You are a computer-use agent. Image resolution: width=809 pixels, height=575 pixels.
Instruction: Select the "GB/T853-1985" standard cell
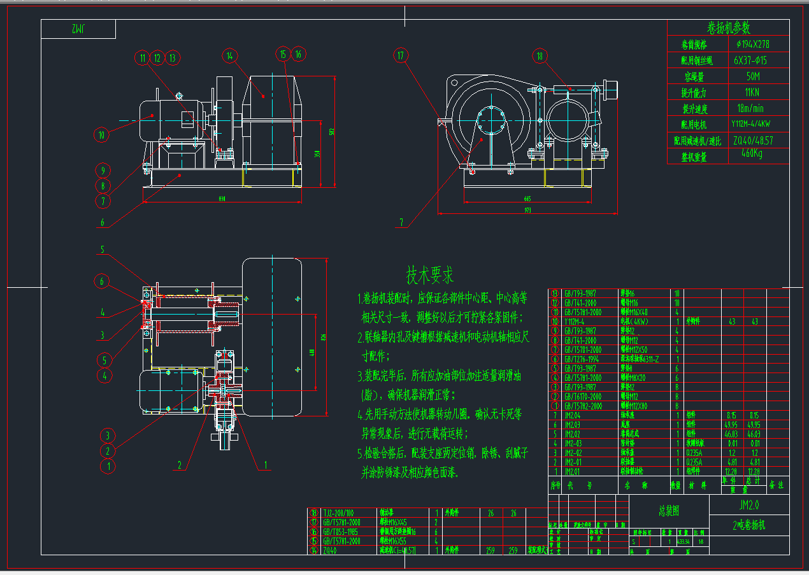pyautogui.click(x=340, y=532)
